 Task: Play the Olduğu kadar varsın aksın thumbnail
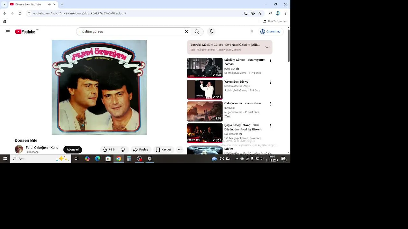[205, 111]
